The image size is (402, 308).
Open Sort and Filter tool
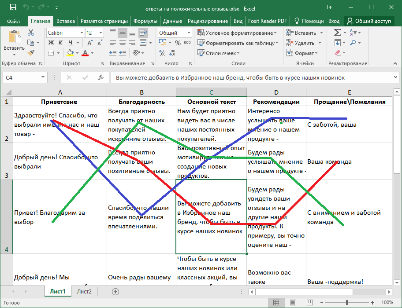[353, 33]
